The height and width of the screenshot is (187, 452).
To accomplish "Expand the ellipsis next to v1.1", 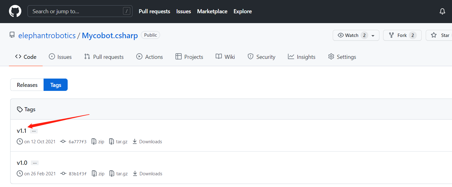I will (x=34, y=131).
